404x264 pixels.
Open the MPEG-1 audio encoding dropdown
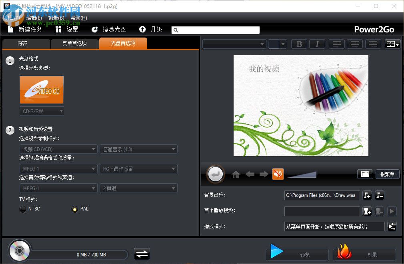point(58,189)
